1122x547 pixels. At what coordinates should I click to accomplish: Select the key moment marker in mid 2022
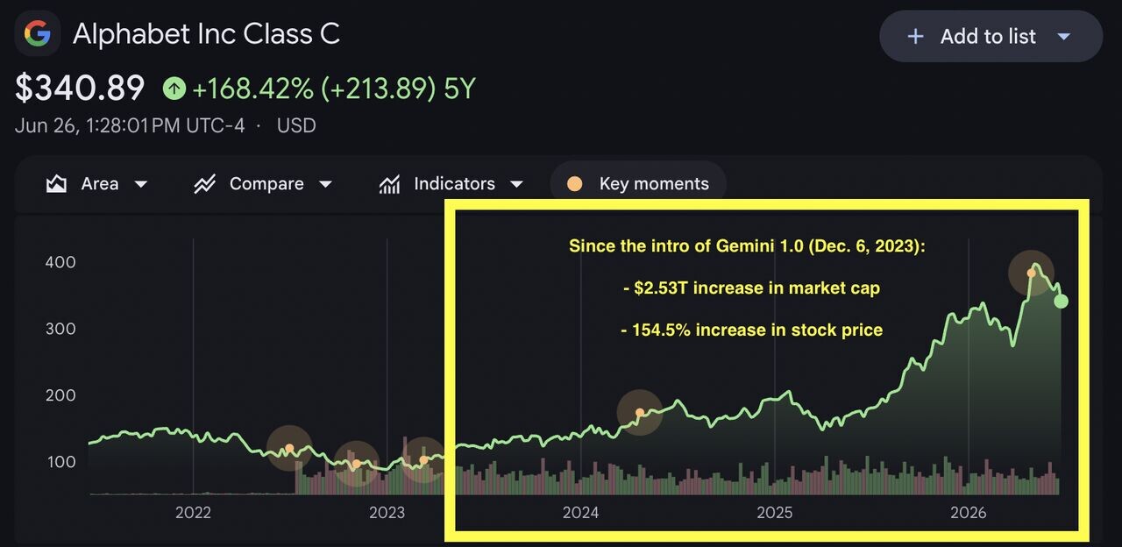(x=289, y=449)
